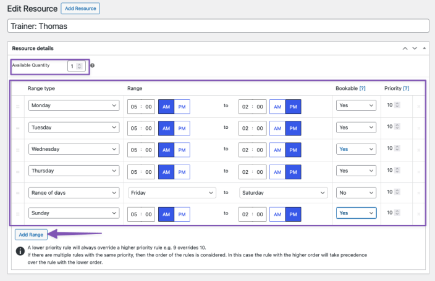The image size is (435, 281).
Task: Adjust the Available Quantity stepper
Action: [x=79, y=66]
